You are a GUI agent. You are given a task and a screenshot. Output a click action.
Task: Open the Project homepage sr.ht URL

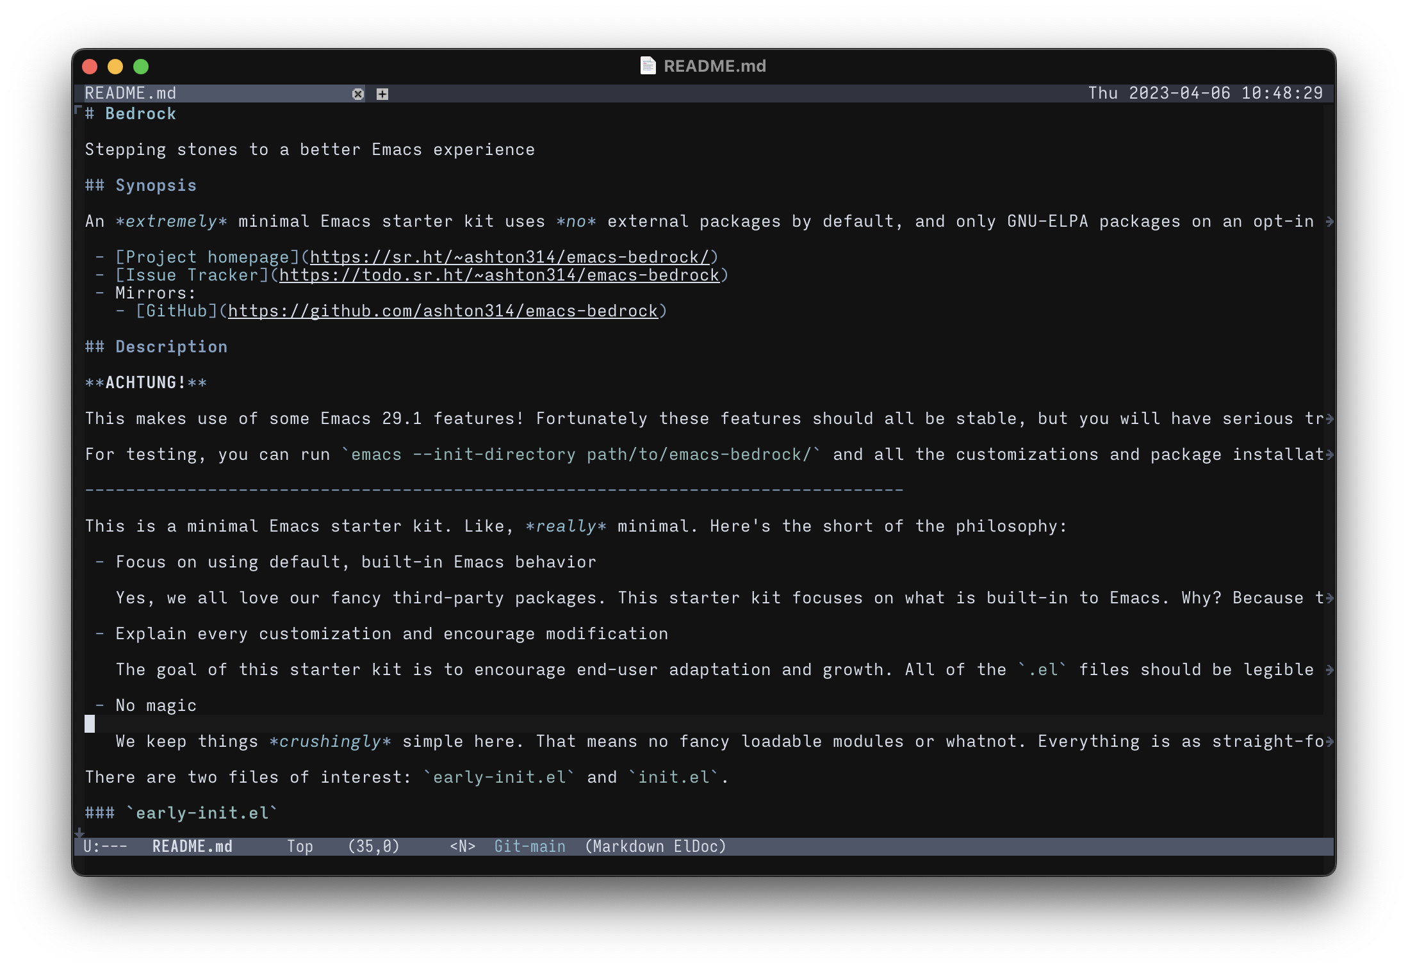pos(510,257)
